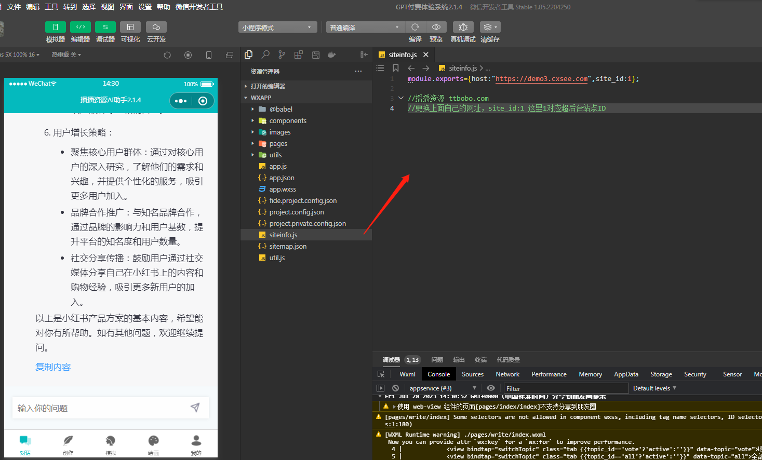Toggle the 编辑器 editor panel

click(81, 27)
